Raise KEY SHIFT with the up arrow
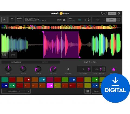 (x=89, y=68)
